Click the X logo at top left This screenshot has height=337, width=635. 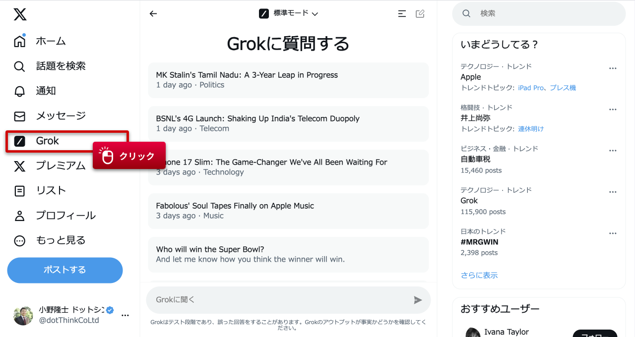(20, 14)
